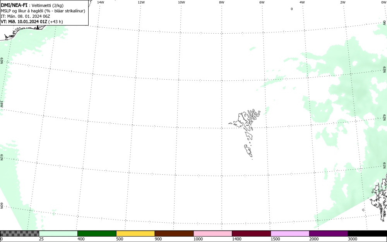The image size is (387, 242).
Task: Click the black 3000+ legend swatch
Action: click(367, 233)
